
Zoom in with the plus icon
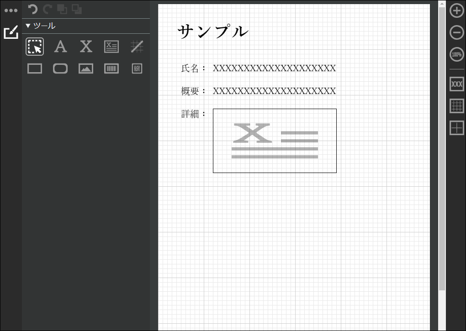pos(457,11)
